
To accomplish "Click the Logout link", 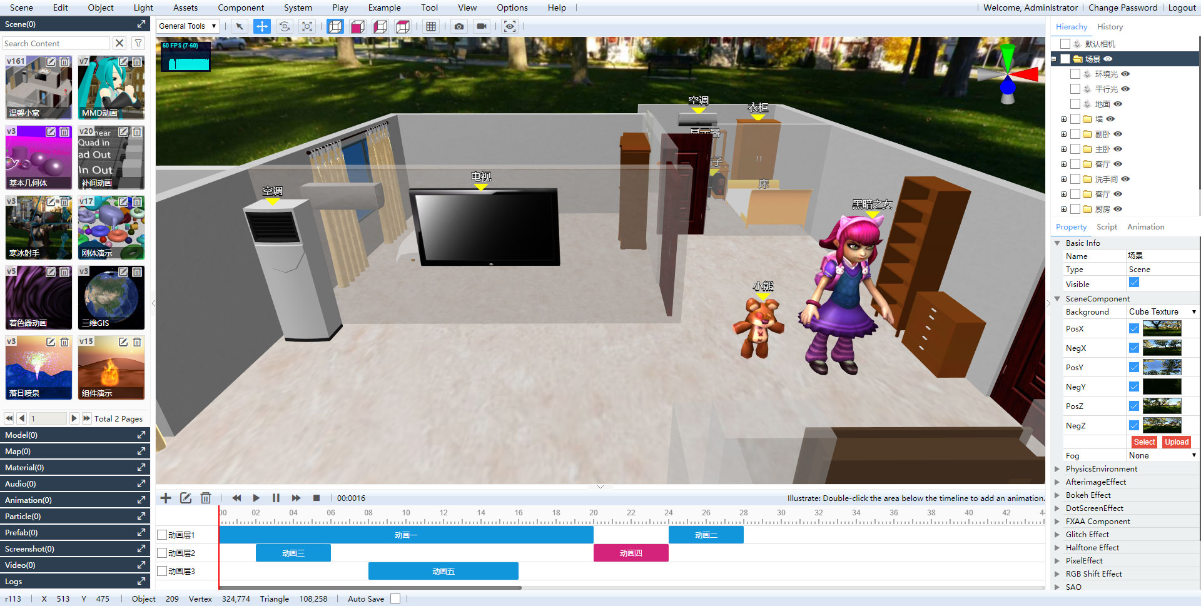I will pyautogui.click(x=1182, y=8).
